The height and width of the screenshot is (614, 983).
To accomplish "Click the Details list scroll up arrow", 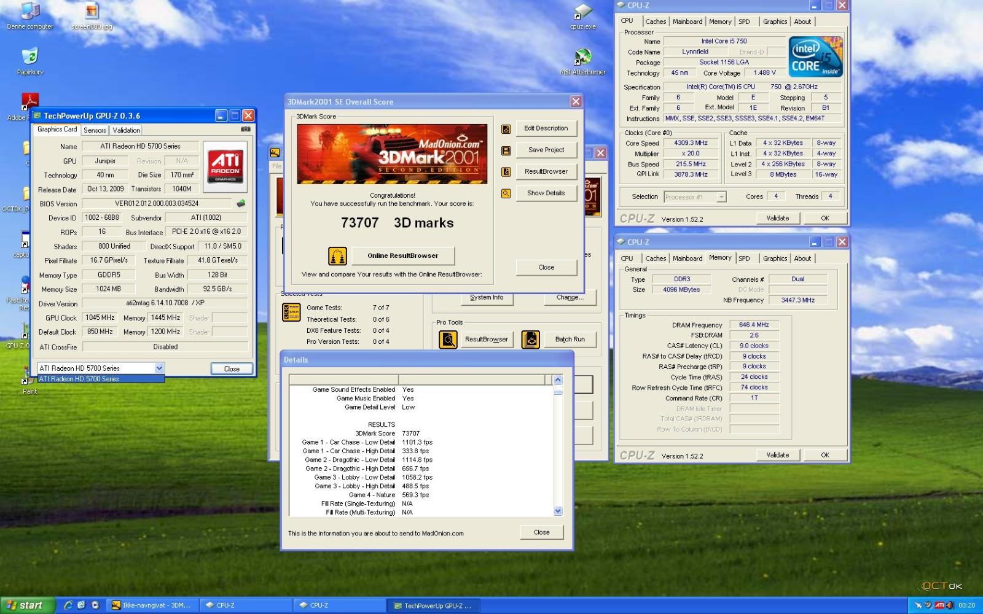I will (558, 380).
